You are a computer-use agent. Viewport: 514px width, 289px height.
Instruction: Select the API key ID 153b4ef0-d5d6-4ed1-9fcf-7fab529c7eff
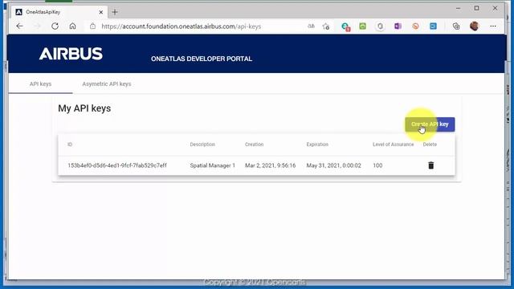click(117, 165)
